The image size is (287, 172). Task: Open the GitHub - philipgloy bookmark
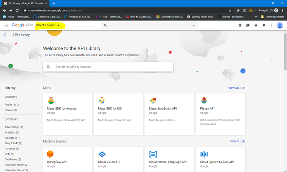231,17
